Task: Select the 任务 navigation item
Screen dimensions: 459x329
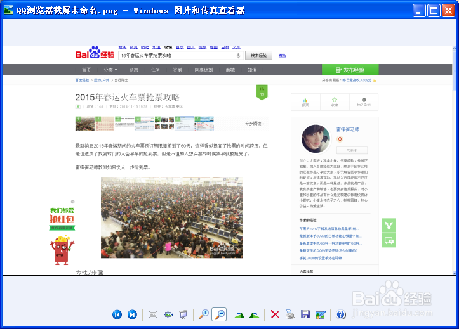Action: tap(156, 70)
